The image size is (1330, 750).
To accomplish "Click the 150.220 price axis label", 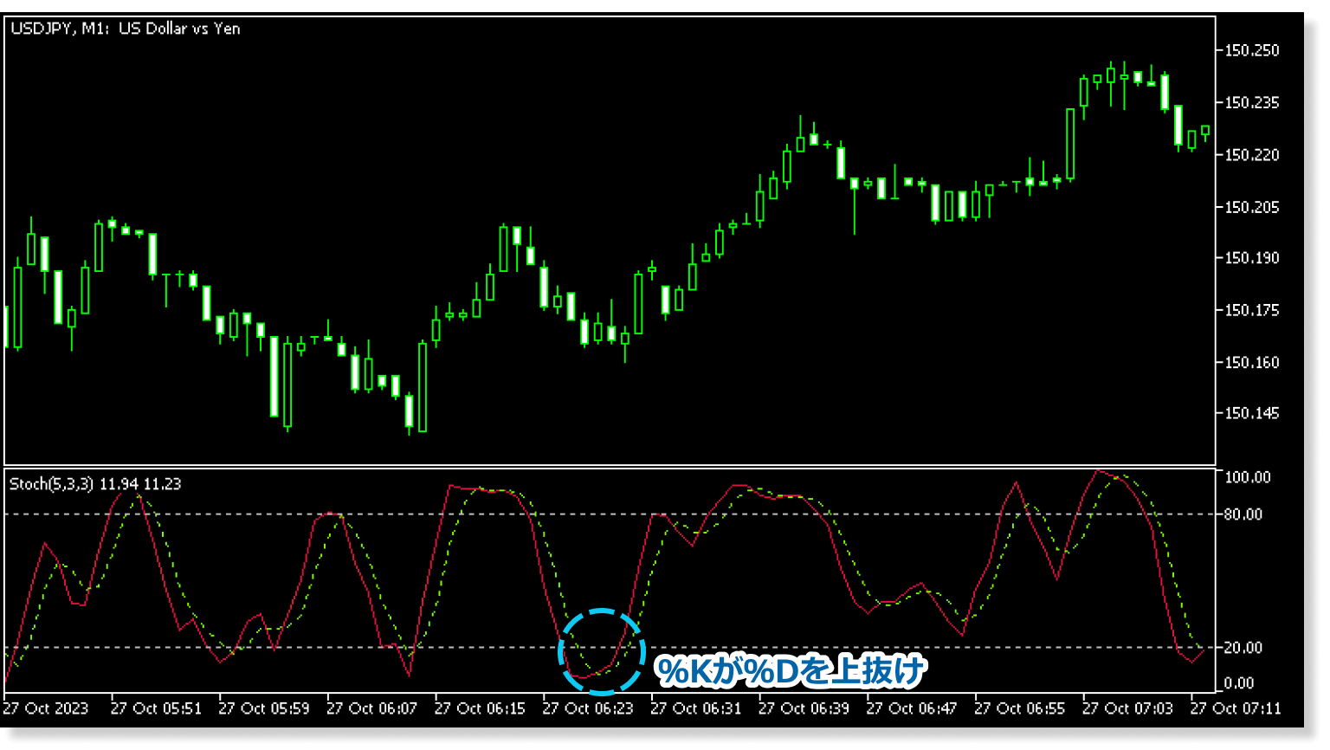I will [x=1251, y=154].
